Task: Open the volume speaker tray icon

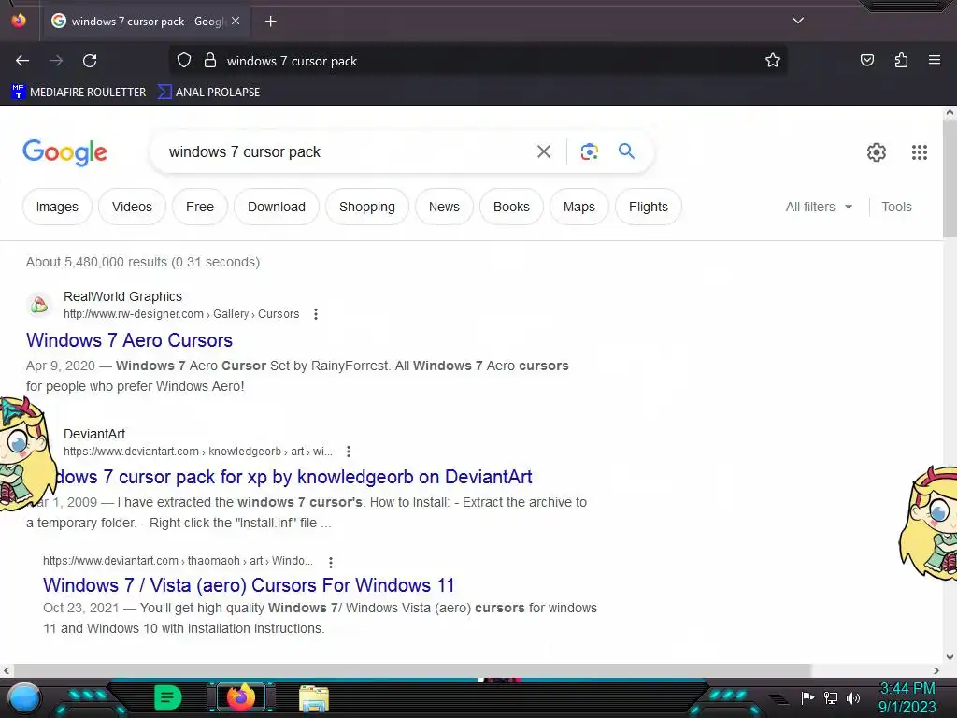Action: click(852, 697)
